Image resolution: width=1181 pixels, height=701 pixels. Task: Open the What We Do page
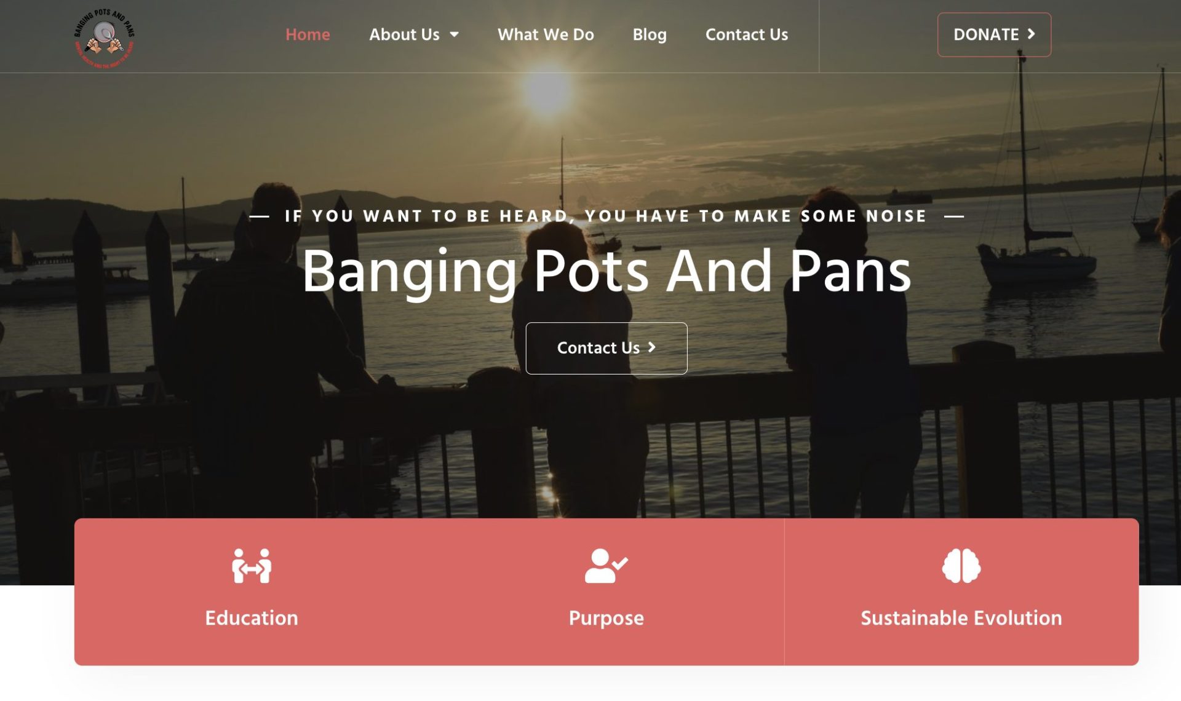[x=546, y=35]
